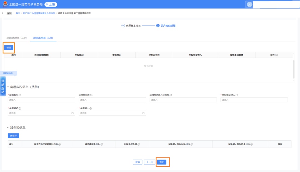Image resolution: width=300 pixels, height=172 pixels.
Task: Collapse the 减免税信息 section
Action: [x=8, y=128]
